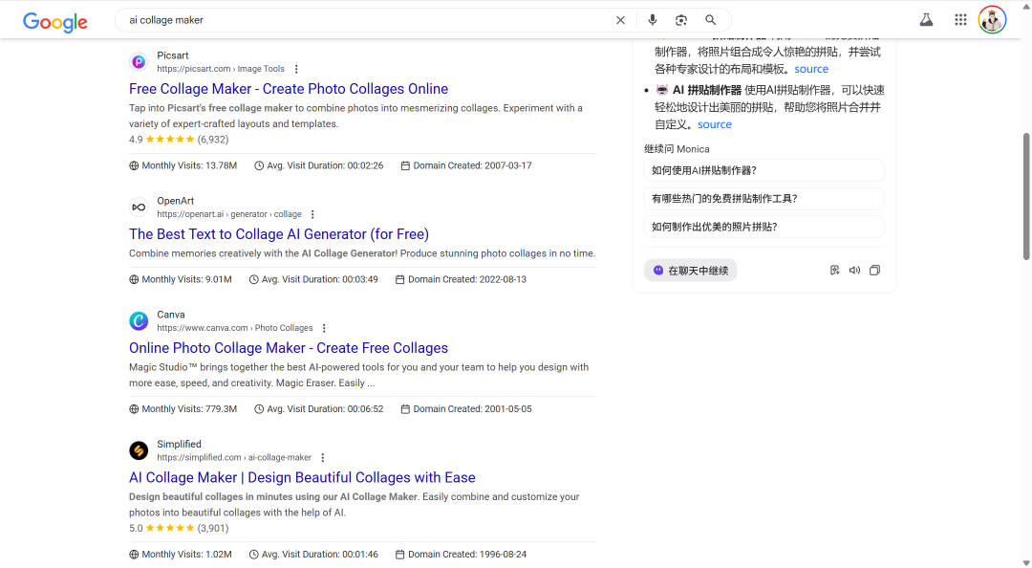Image resolution: width=1032 pixels, height=568 pixels.
Task: Open The Best Text to Collage AI Generator
Action: click(279, 234)
